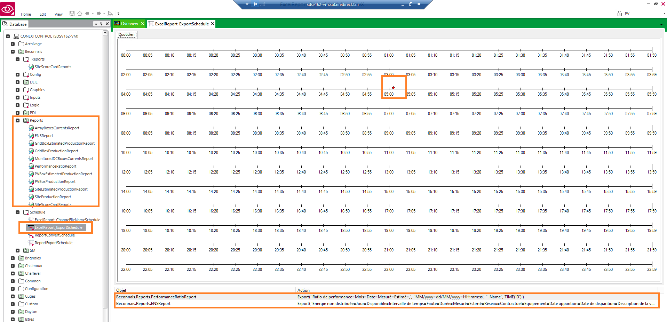Click the back navigation arrow
667x322 pixels.
tap(87, 14)
